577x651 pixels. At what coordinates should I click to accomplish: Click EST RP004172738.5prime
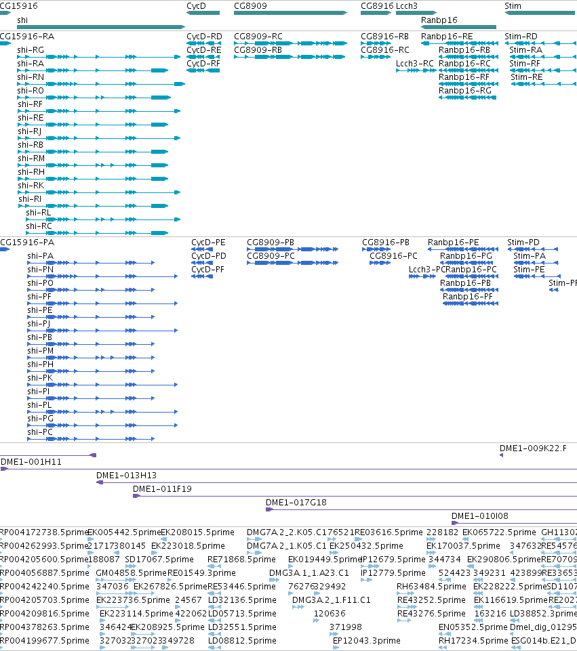43,532
